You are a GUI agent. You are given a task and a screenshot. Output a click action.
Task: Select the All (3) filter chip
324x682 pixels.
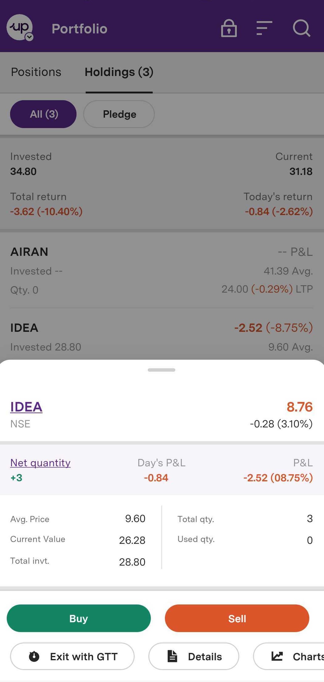point(43,114)
